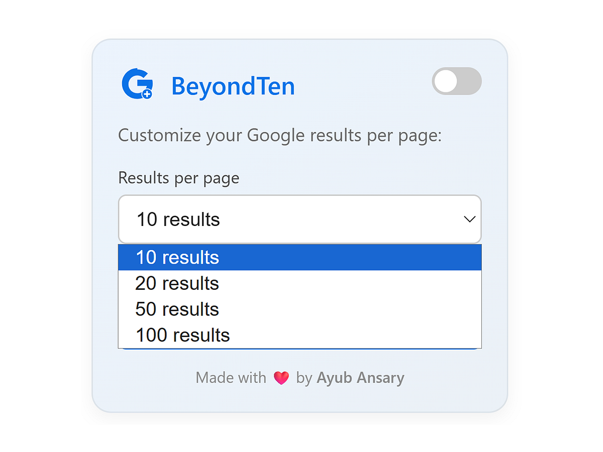Select the highlighted 10 results entry
603x452 pixels.
[177, 257]
